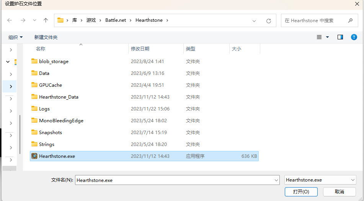Click the navigation pane scrollbar
The width and height of the screenshot is (364, 201).
20,135
